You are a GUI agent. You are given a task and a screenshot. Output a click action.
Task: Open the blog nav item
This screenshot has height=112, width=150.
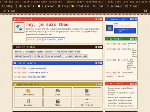click(x=63, y=6)
